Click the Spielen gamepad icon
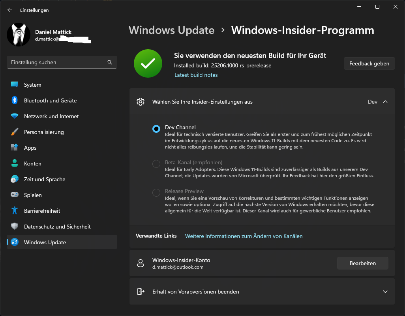Image resolution: width=405 pixels, height=316 pixels. (15, 195)
